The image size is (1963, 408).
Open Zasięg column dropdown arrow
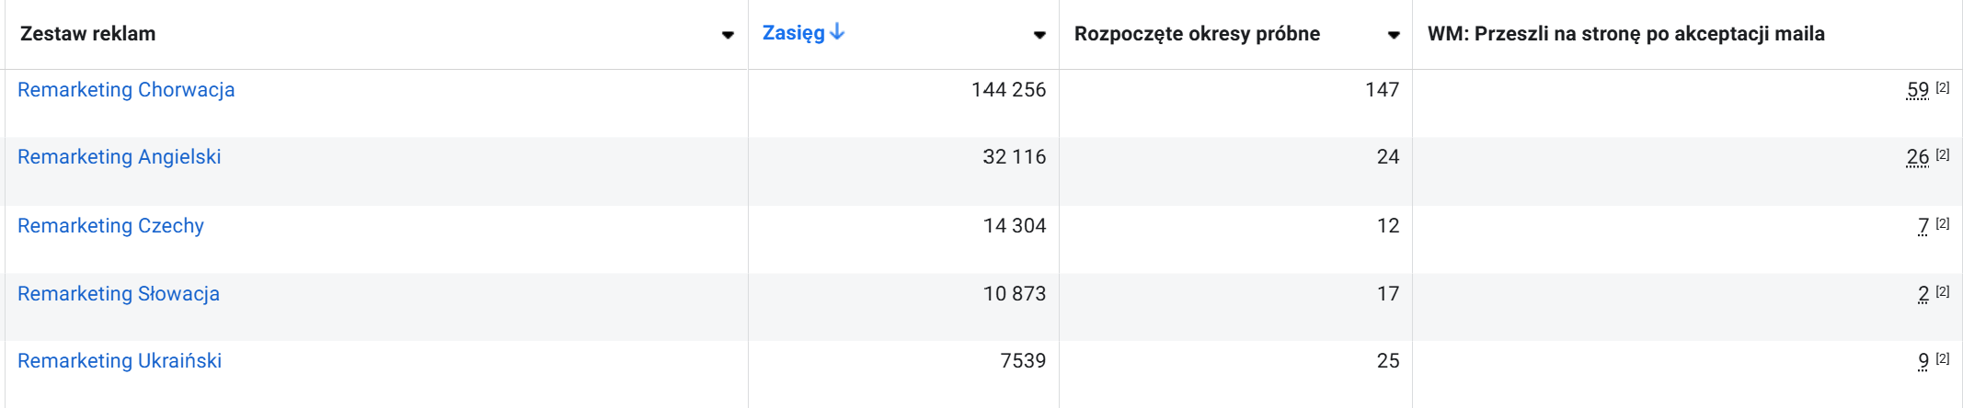[1039, 35]
